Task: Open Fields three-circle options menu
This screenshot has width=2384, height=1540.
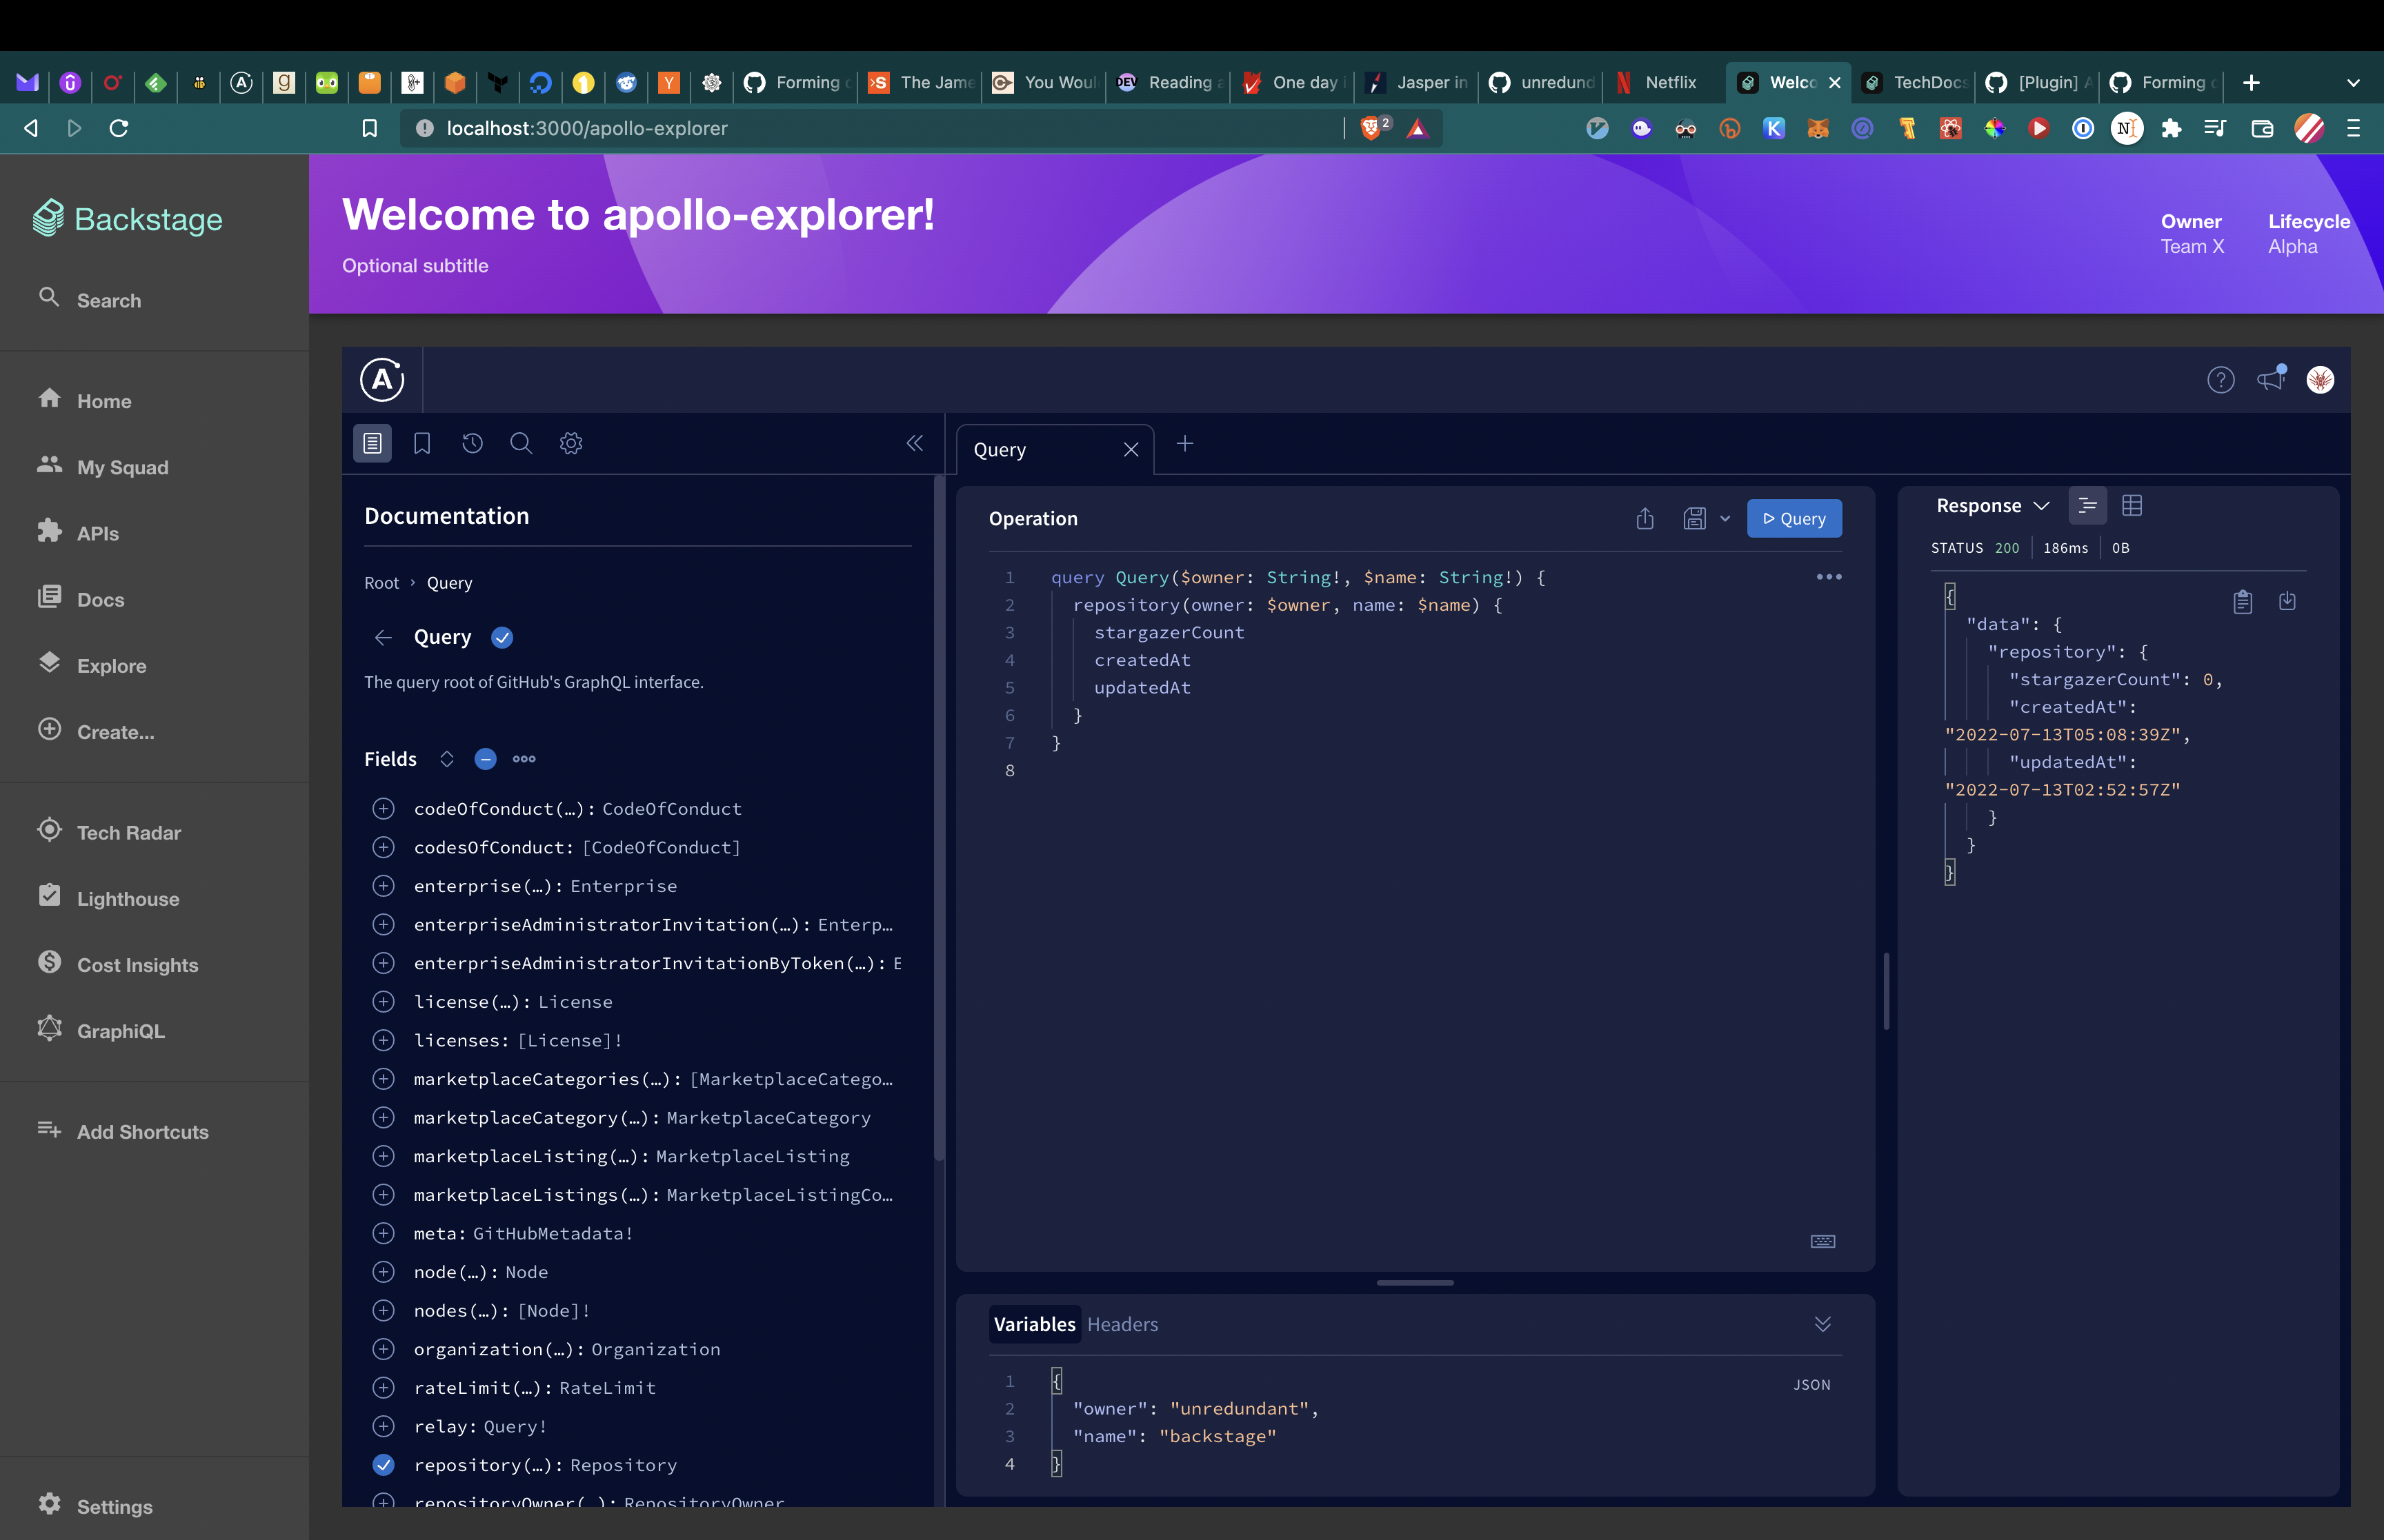Action: click(524, 759)
